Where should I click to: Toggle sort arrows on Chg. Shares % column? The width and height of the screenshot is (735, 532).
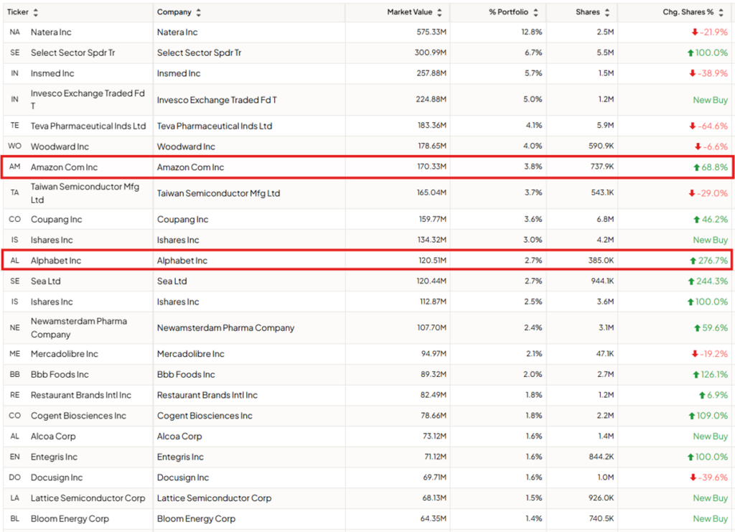coord(721,12)
